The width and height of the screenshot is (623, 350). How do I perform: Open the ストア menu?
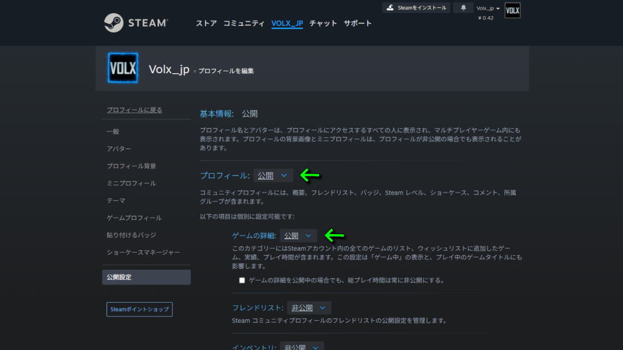206,23
